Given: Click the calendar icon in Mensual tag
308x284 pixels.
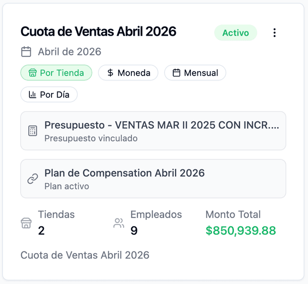Looking at the screenshot, I should [x=177, y=73].
